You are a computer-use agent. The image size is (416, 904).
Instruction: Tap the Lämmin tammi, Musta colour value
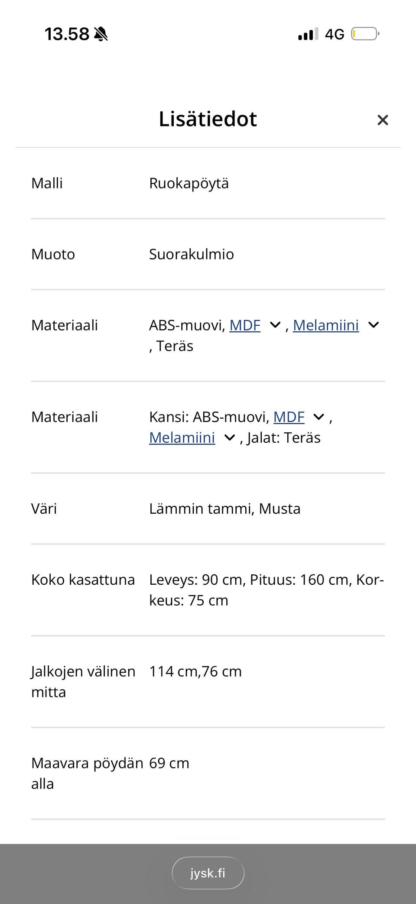[224, 509]
